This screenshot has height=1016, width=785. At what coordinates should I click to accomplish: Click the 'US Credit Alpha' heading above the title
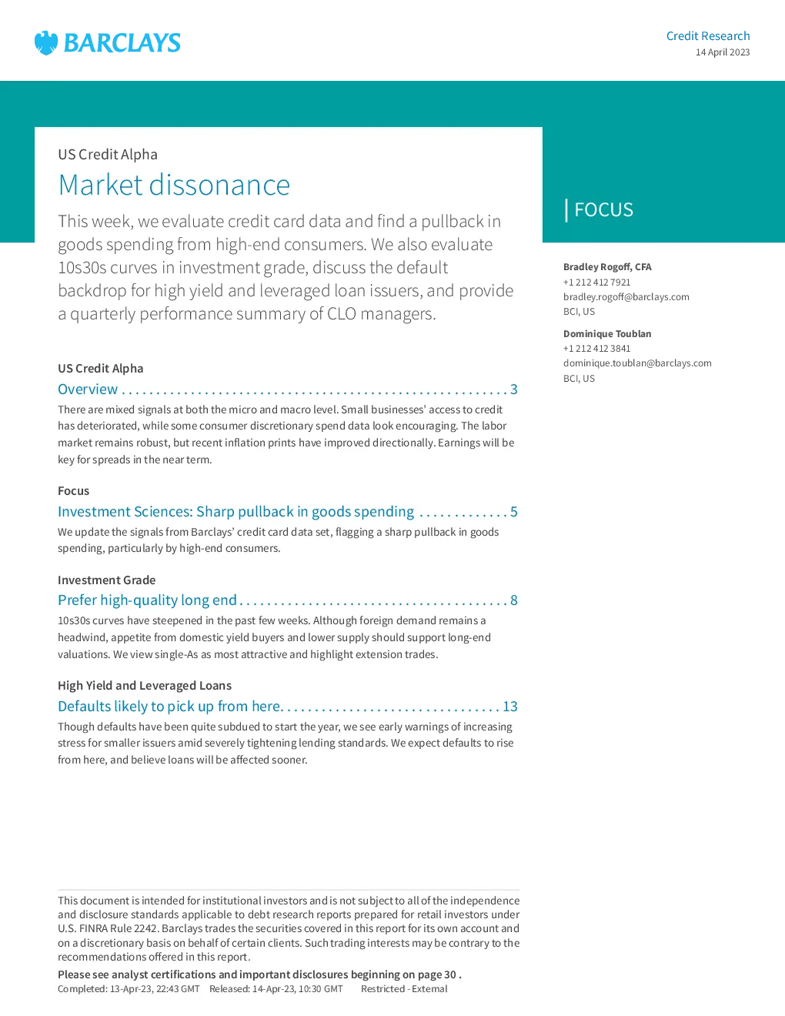pos(108,155)
